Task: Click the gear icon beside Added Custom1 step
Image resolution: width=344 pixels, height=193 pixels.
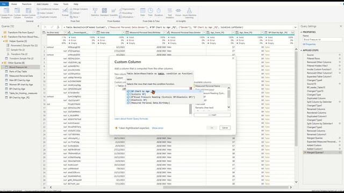Action: click(x=340, y=149)
